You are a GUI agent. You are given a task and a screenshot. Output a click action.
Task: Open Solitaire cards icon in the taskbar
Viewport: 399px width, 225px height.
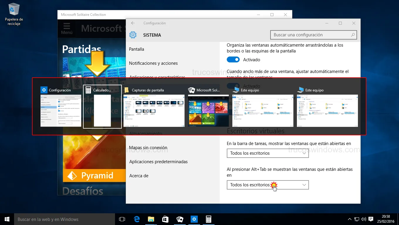pos(180,219)
